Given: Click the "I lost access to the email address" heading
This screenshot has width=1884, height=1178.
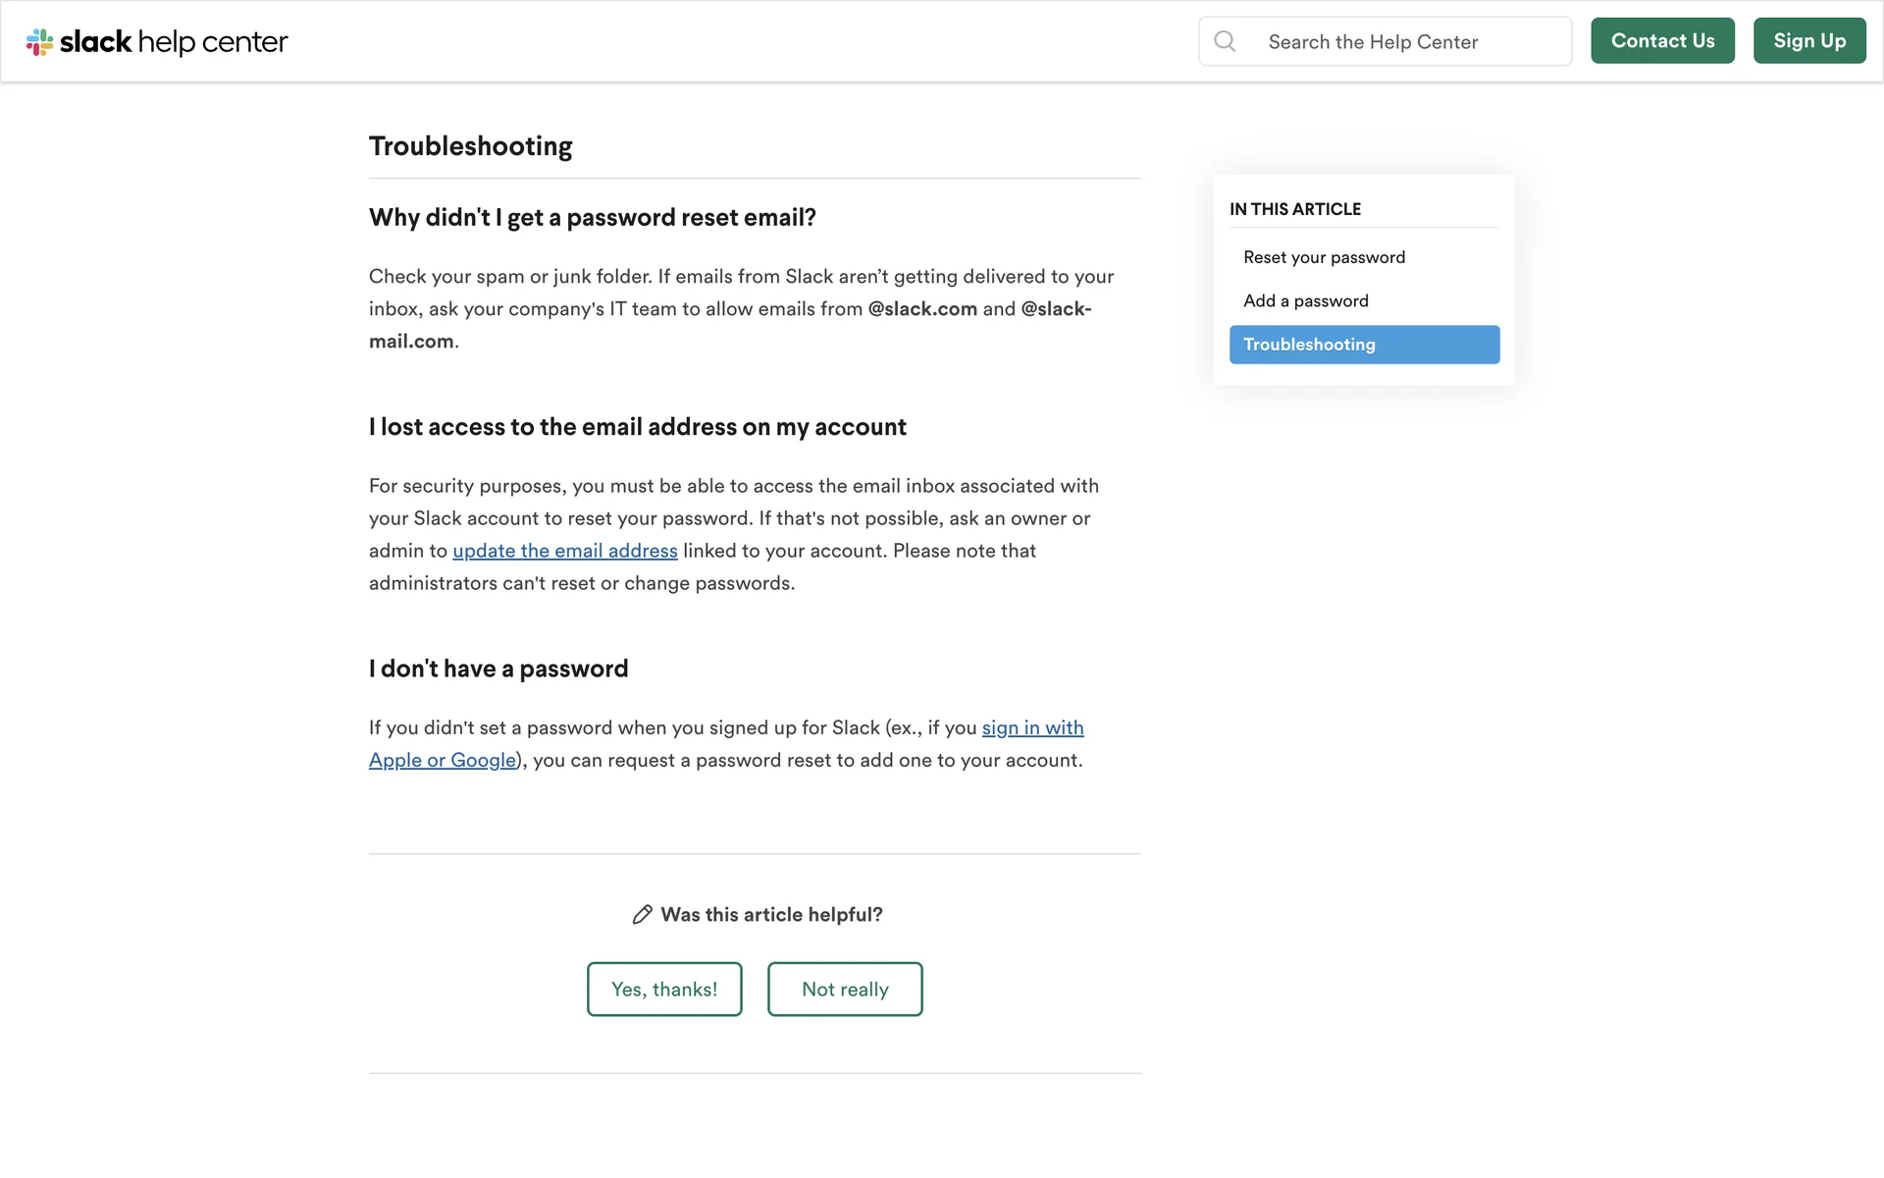Looking at the screenshot, I should (x=637, y=427).
